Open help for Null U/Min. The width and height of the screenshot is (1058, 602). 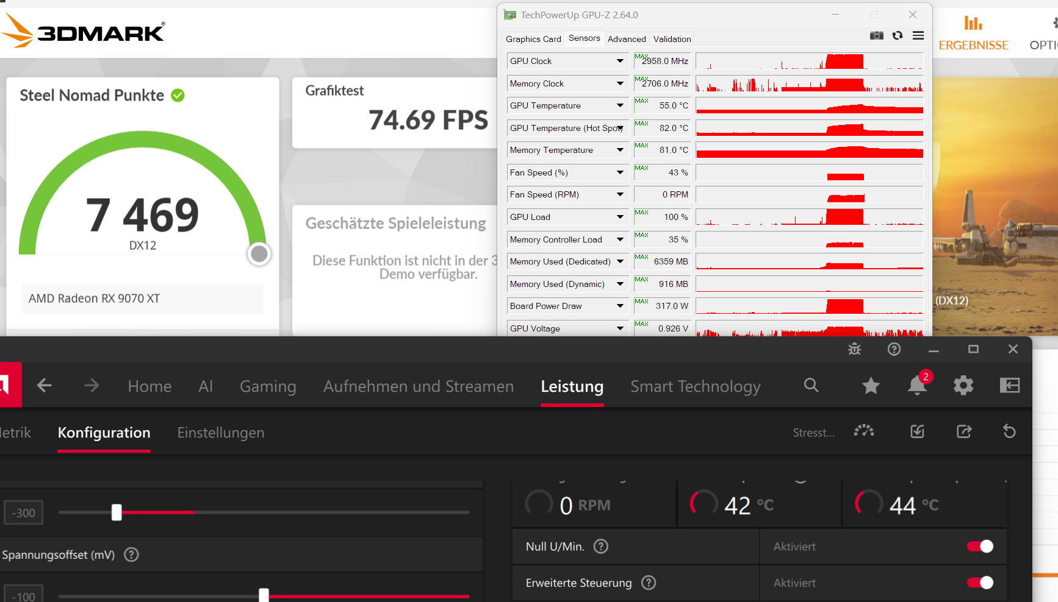[x=601, y=547]
